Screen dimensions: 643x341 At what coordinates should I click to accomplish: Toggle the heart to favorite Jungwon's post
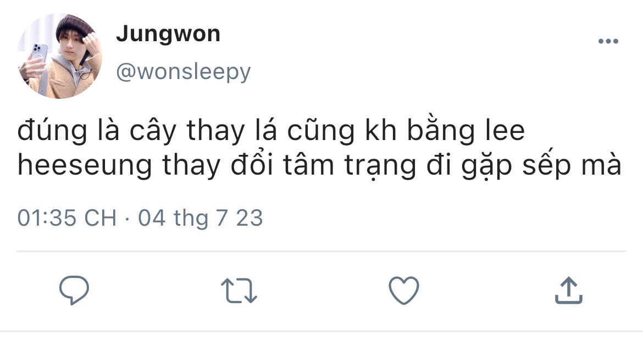click(404, 290)
